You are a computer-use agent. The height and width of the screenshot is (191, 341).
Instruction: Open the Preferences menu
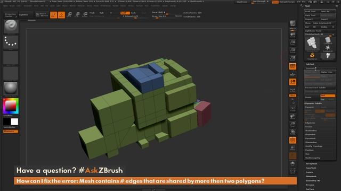point(105,6)
